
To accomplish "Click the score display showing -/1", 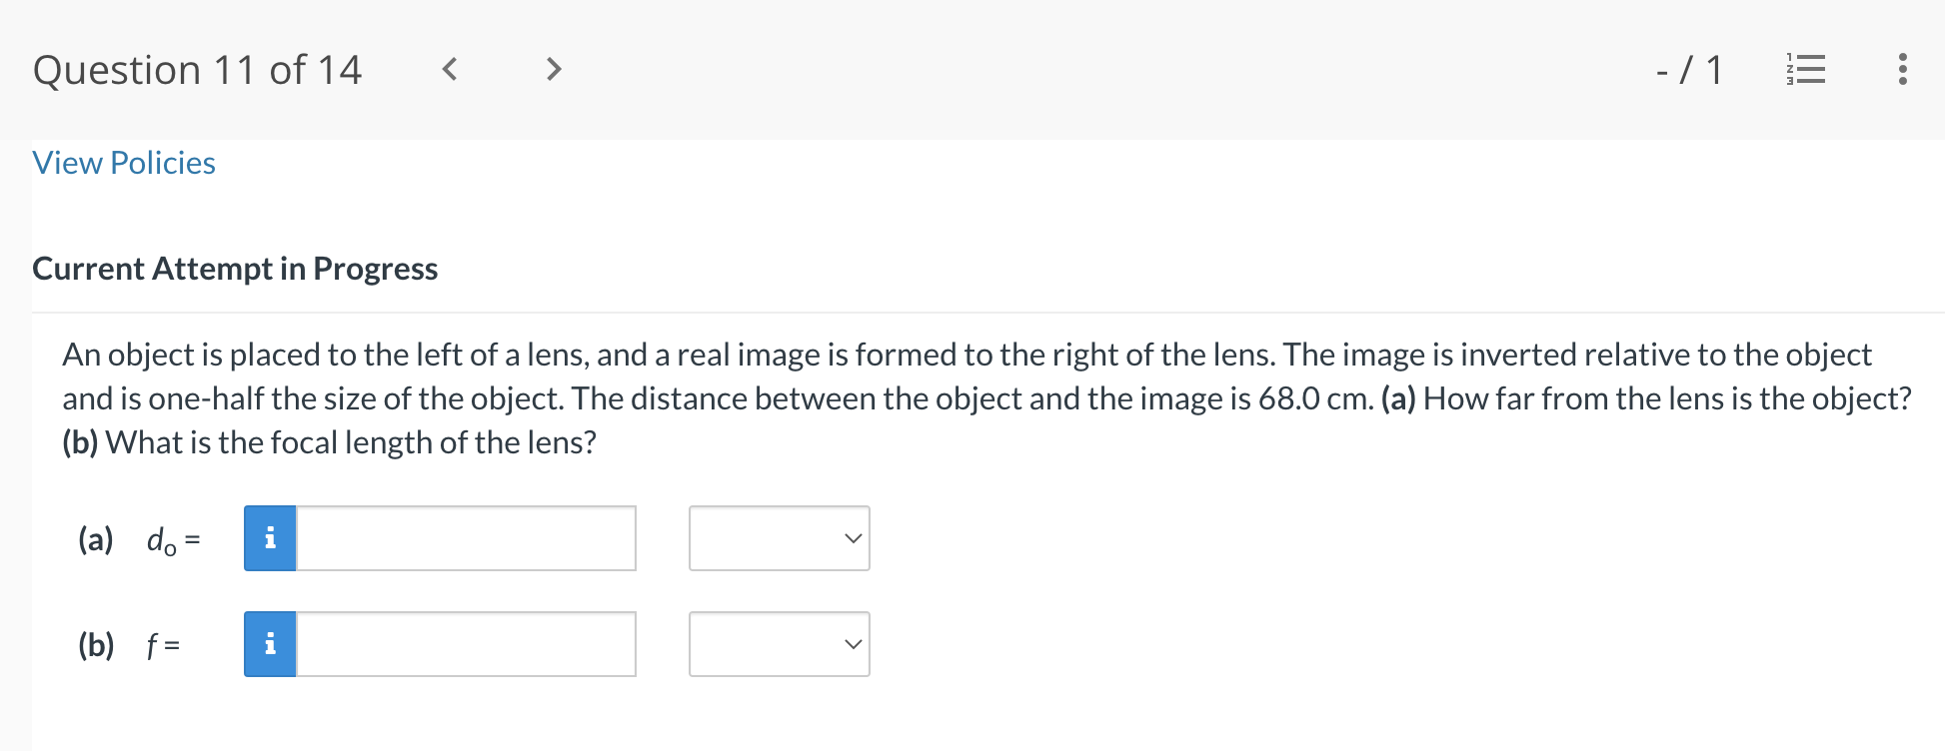I will coord(1689,69).
